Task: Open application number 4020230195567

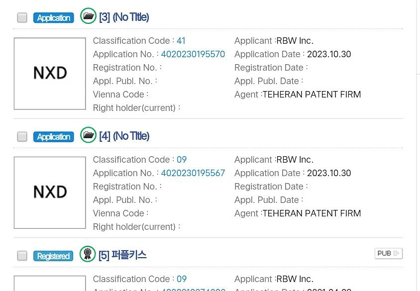Action: (193, 173)
